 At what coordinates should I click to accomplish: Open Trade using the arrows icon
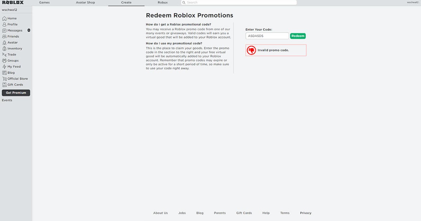pyautogui.click(x=5, y=54)
